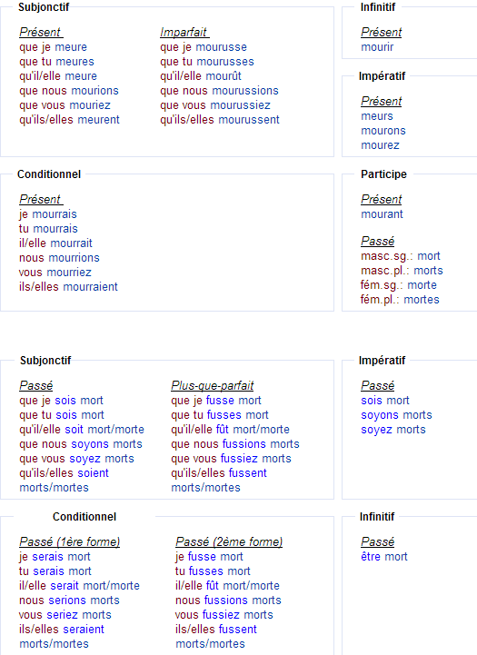Click 'je mourrais' in the Conditionnel Présent
This screenshot has width=477, height=655.
[47, 214]
